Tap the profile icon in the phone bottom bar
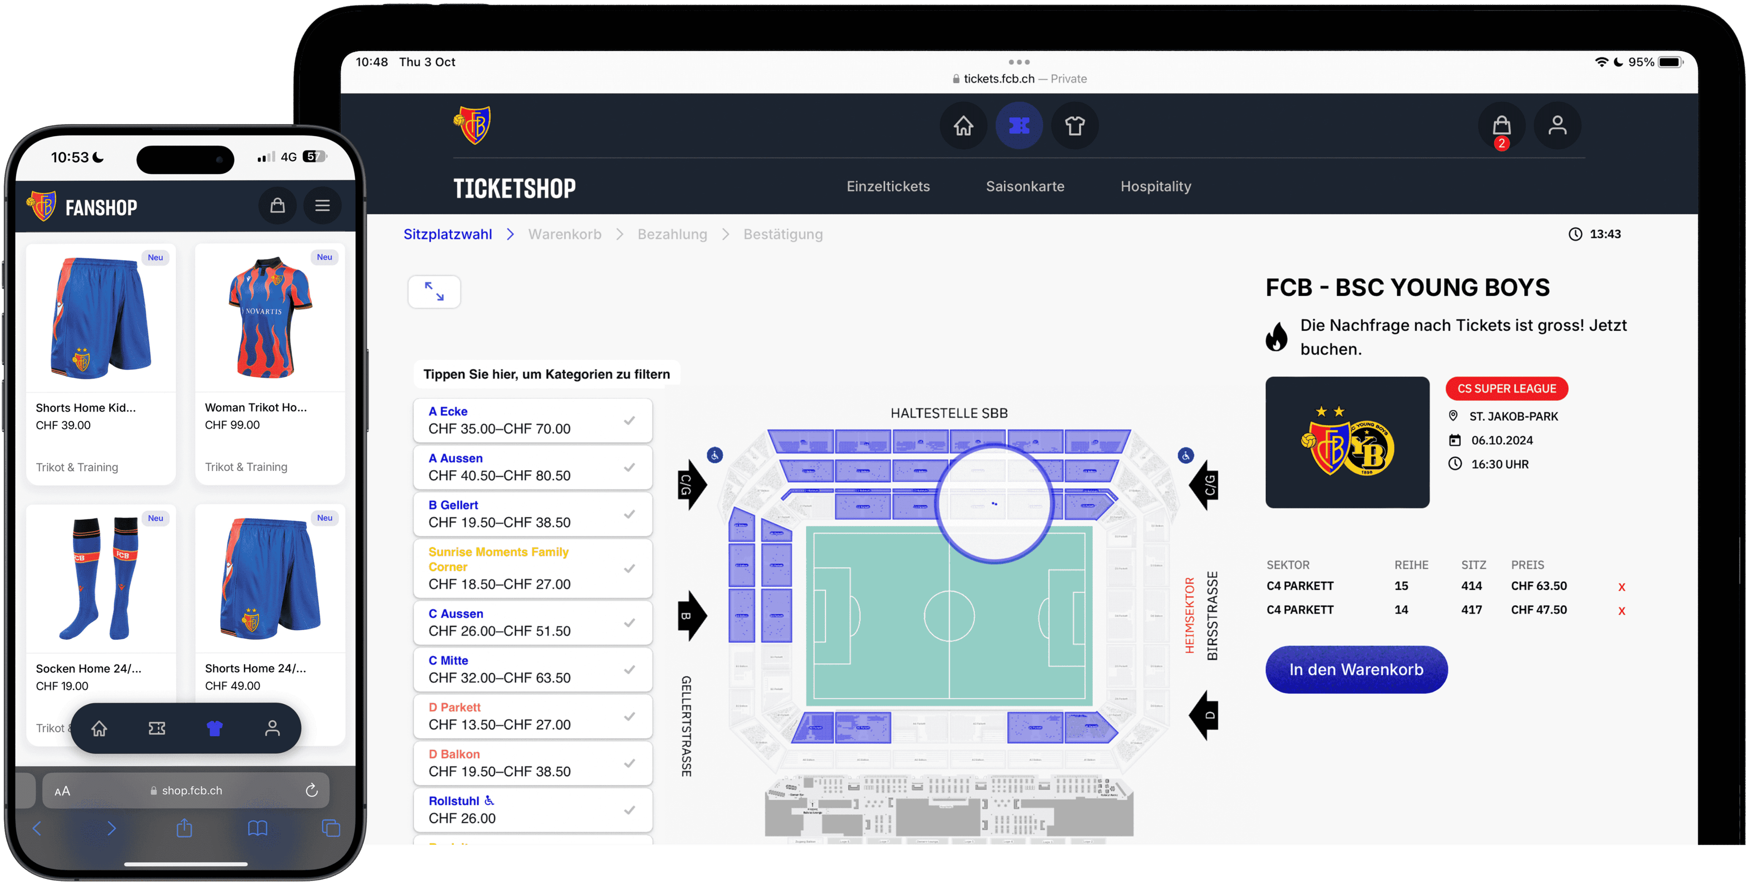1746x882 pixels. point(272,728)
